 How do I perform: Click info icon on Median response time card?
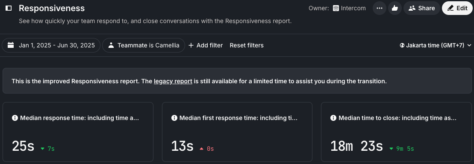click(x=15, y=118)
